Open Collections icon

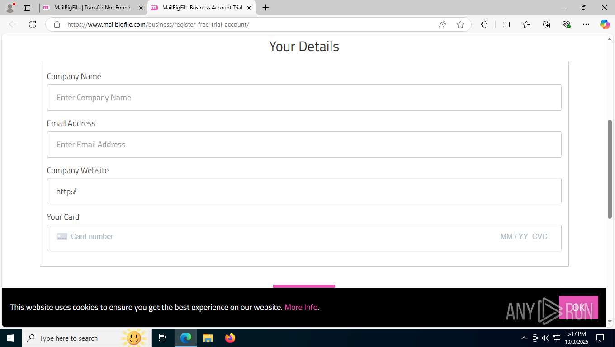(546, 24)
